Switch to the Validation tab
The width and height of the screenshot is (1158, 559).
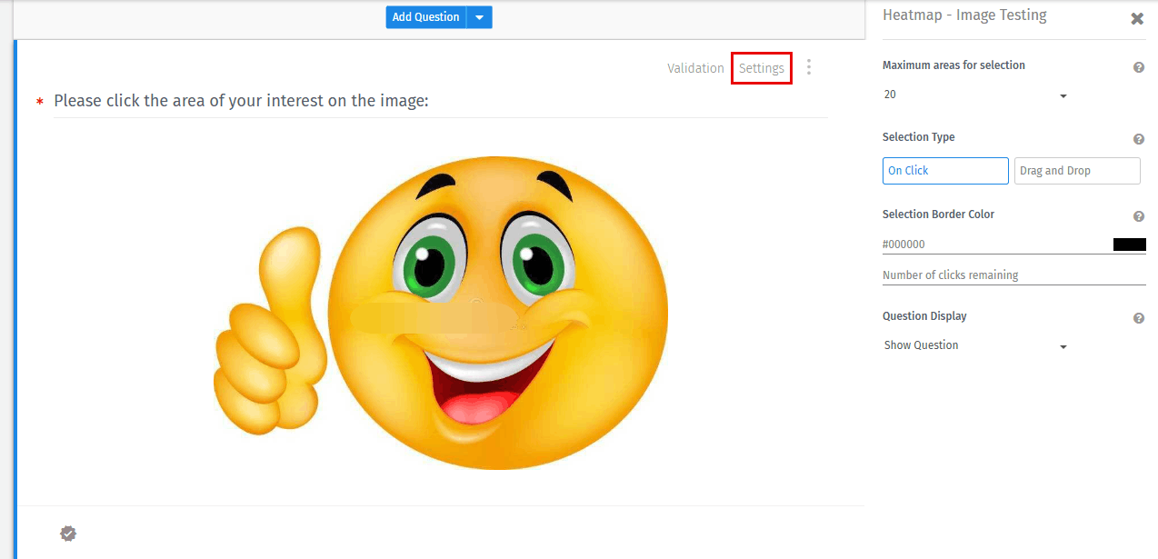coord(695,67)
